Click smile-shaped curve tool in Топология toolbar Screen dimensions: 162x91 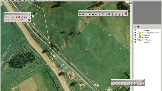22,20
